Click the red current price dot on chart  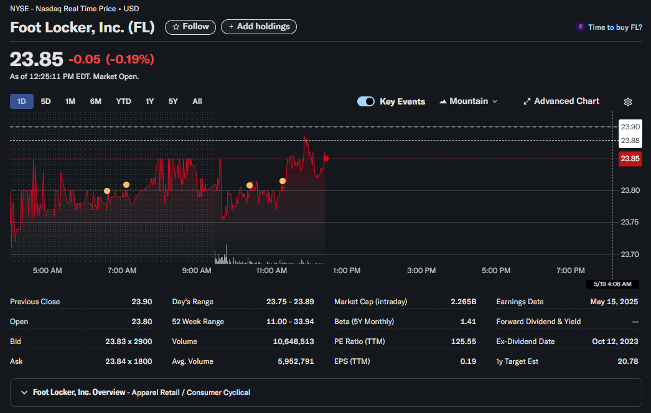[x=326, y=159]
